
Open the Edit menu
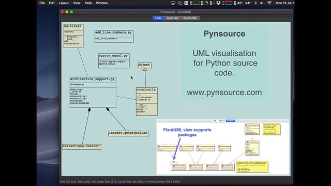point(52,3)
